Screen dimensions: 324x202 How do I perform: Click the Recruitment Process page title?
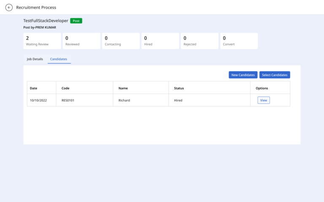36,8
